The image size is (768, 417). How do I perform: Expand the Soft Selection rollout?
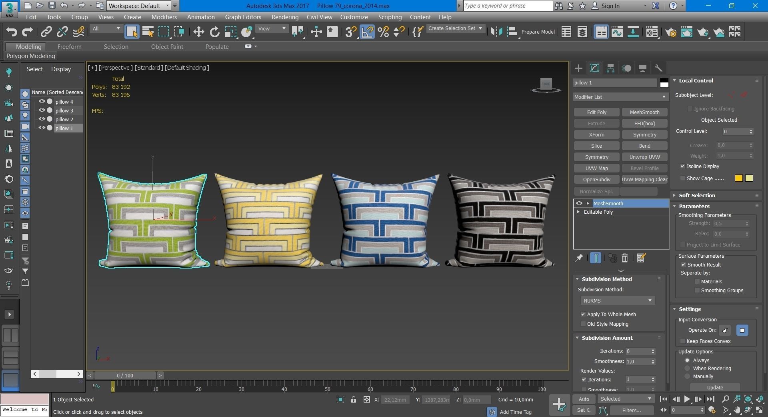696,195
